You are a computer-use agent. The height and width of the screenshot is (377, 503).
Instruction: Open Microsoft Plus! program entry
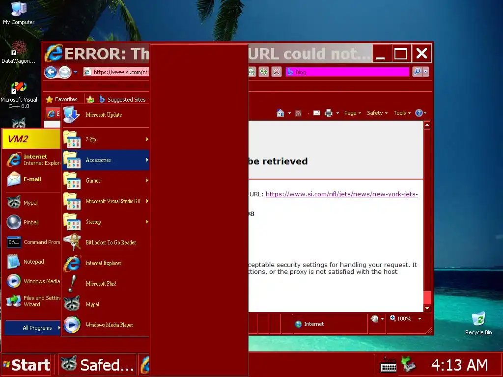[106, 283]
